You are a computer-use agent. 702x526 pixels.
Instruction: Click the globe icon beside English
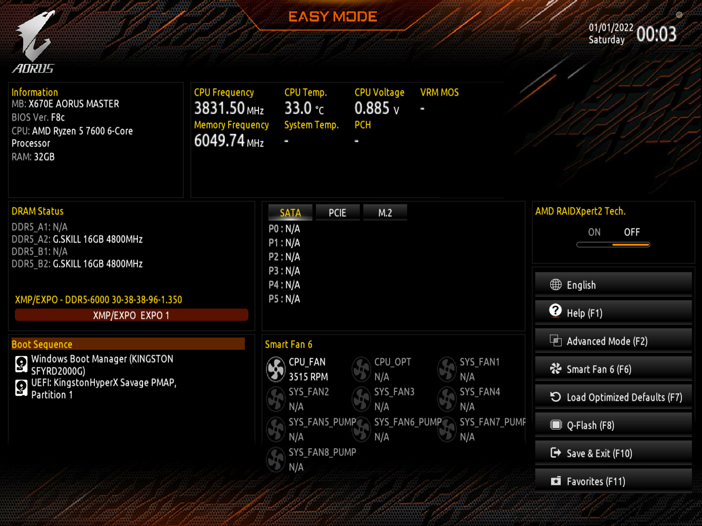(555, 285)
